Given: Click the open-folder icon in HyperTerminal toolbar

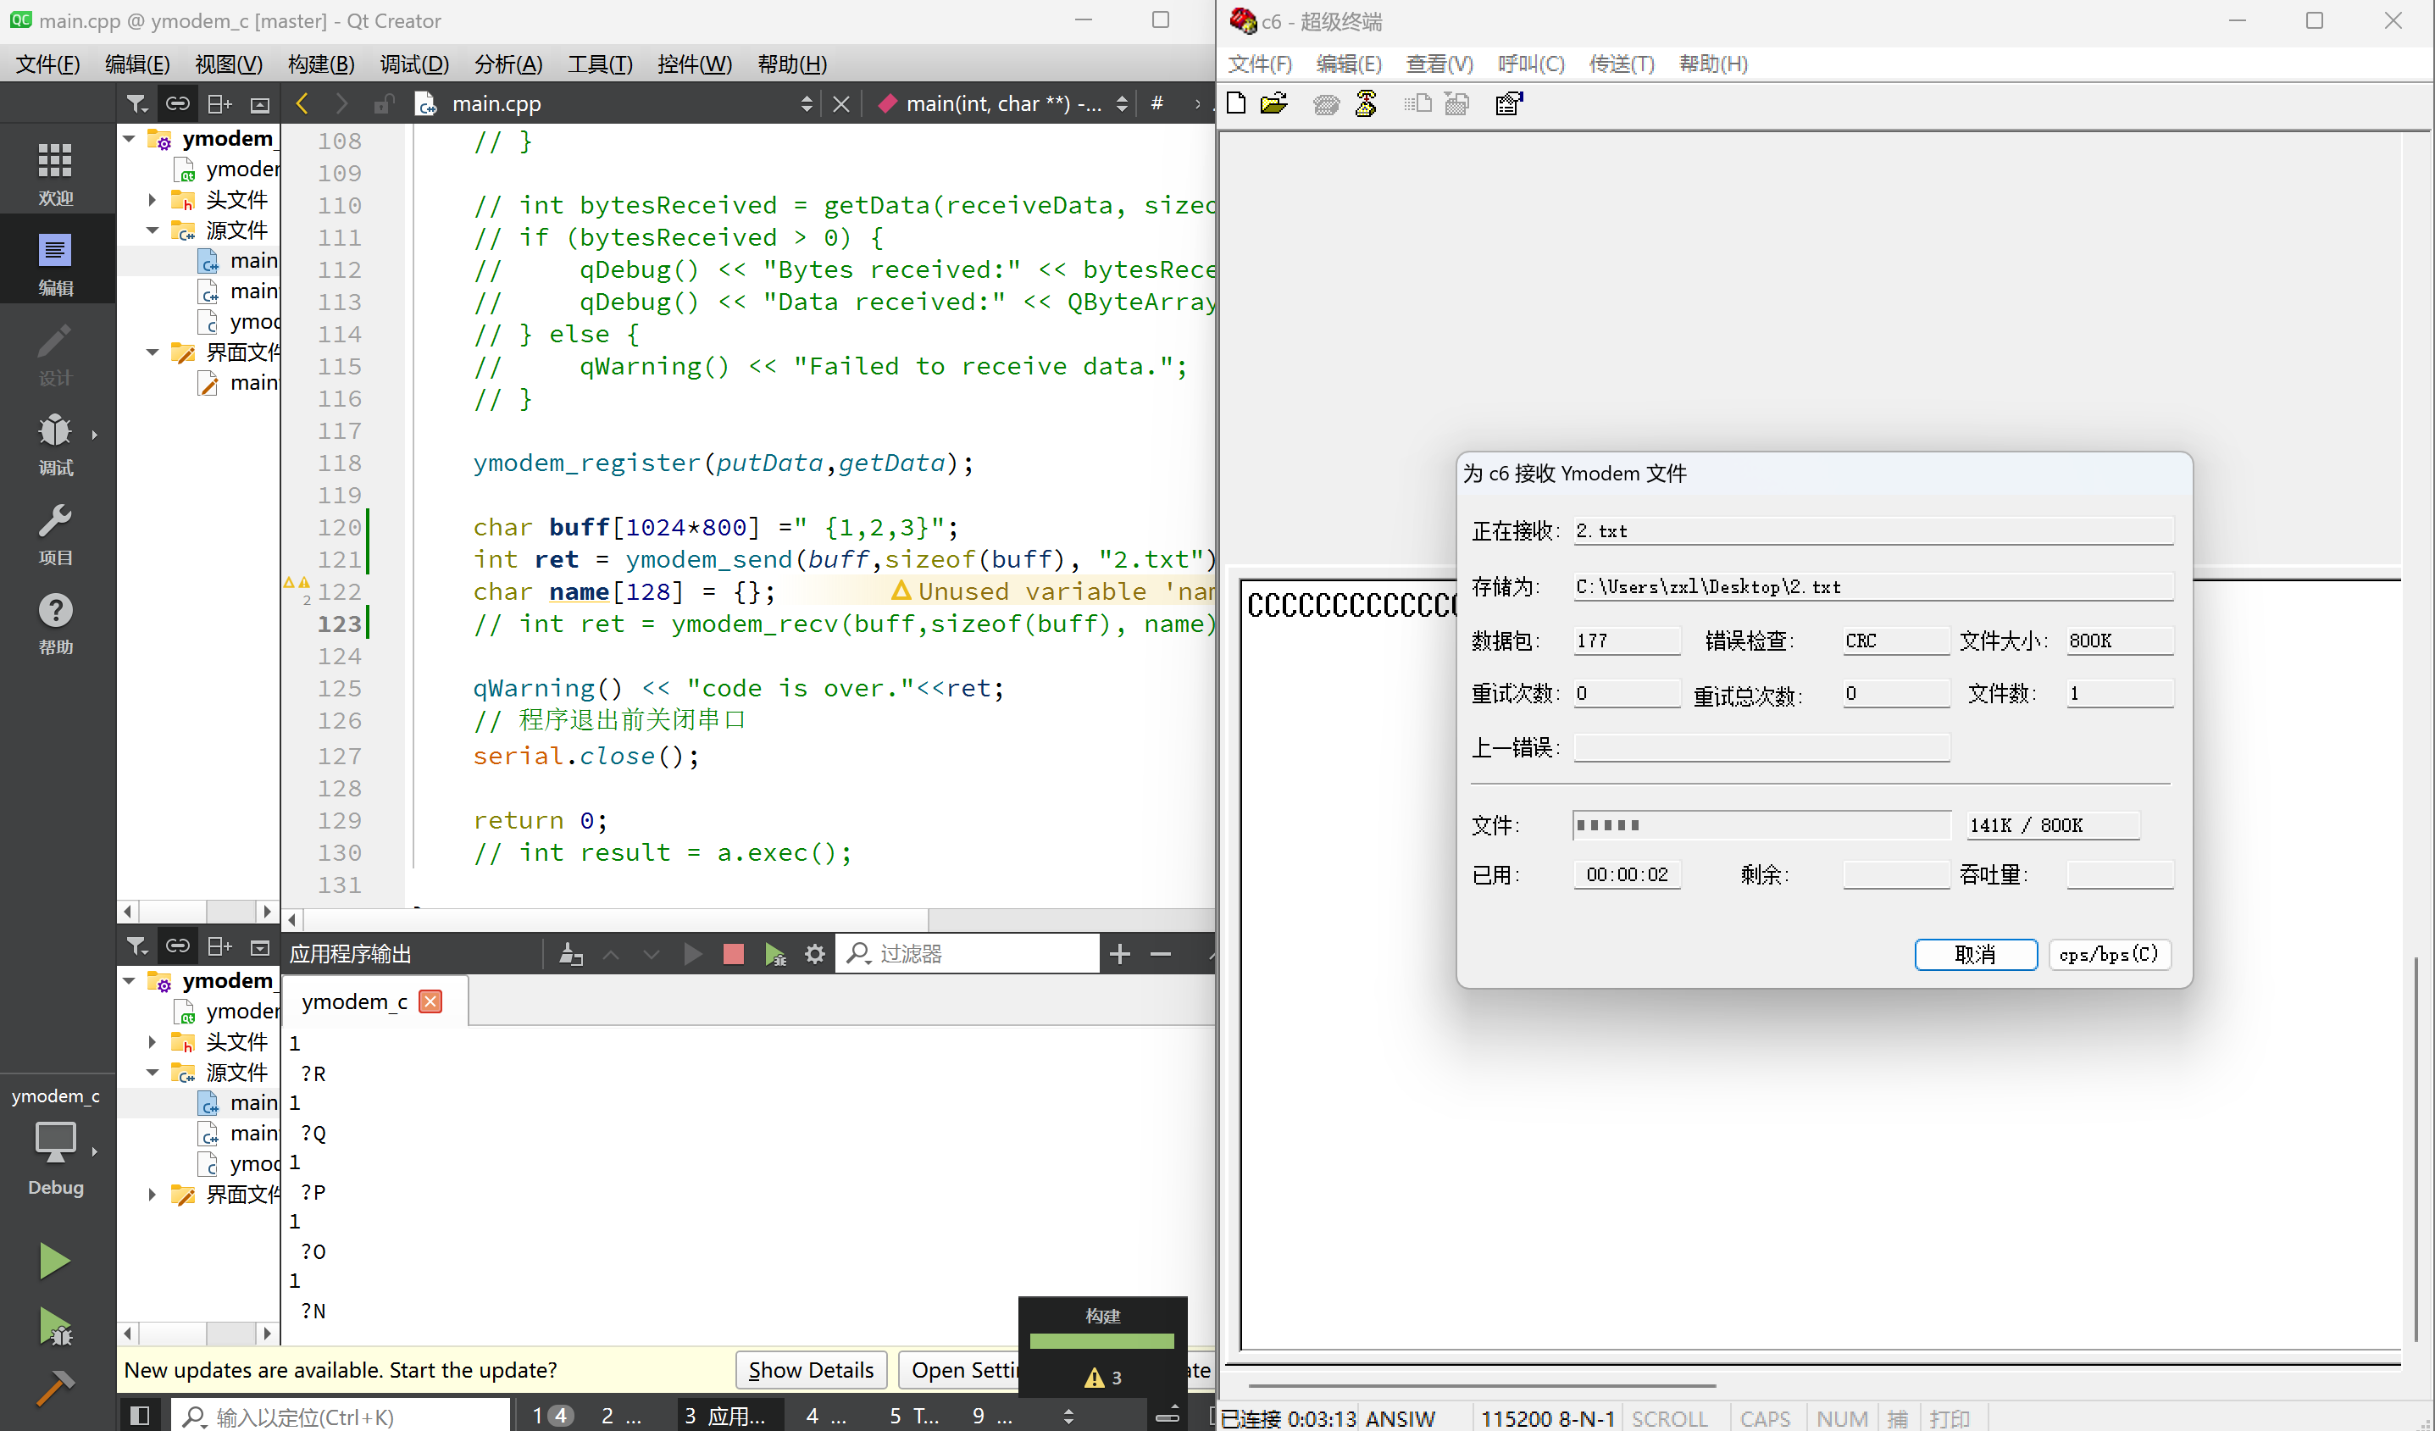Looking at the screenshot, I should point(1273,103).
